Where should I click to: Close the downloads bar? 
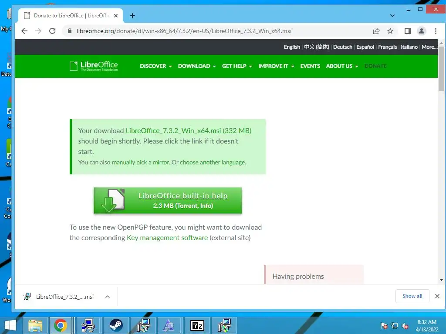click(437, 296)
